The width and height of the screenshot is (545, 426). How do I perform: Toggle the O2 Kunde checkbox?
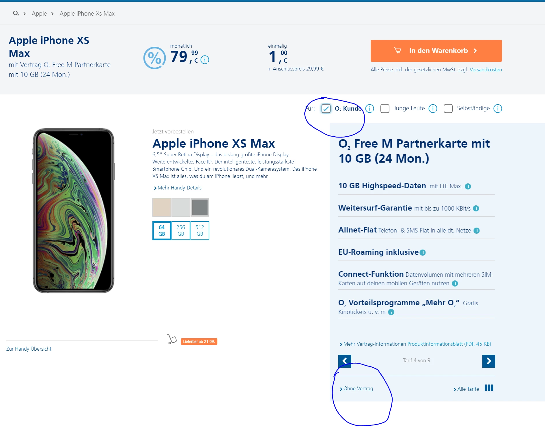[x=326, y=109]
